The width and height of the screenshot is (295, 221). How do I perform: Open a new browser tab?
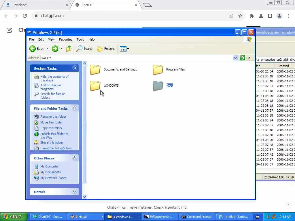147,5
